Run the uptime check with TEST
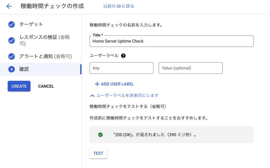The height and width of the screenshot is (168, 270). tap(98, 153)
